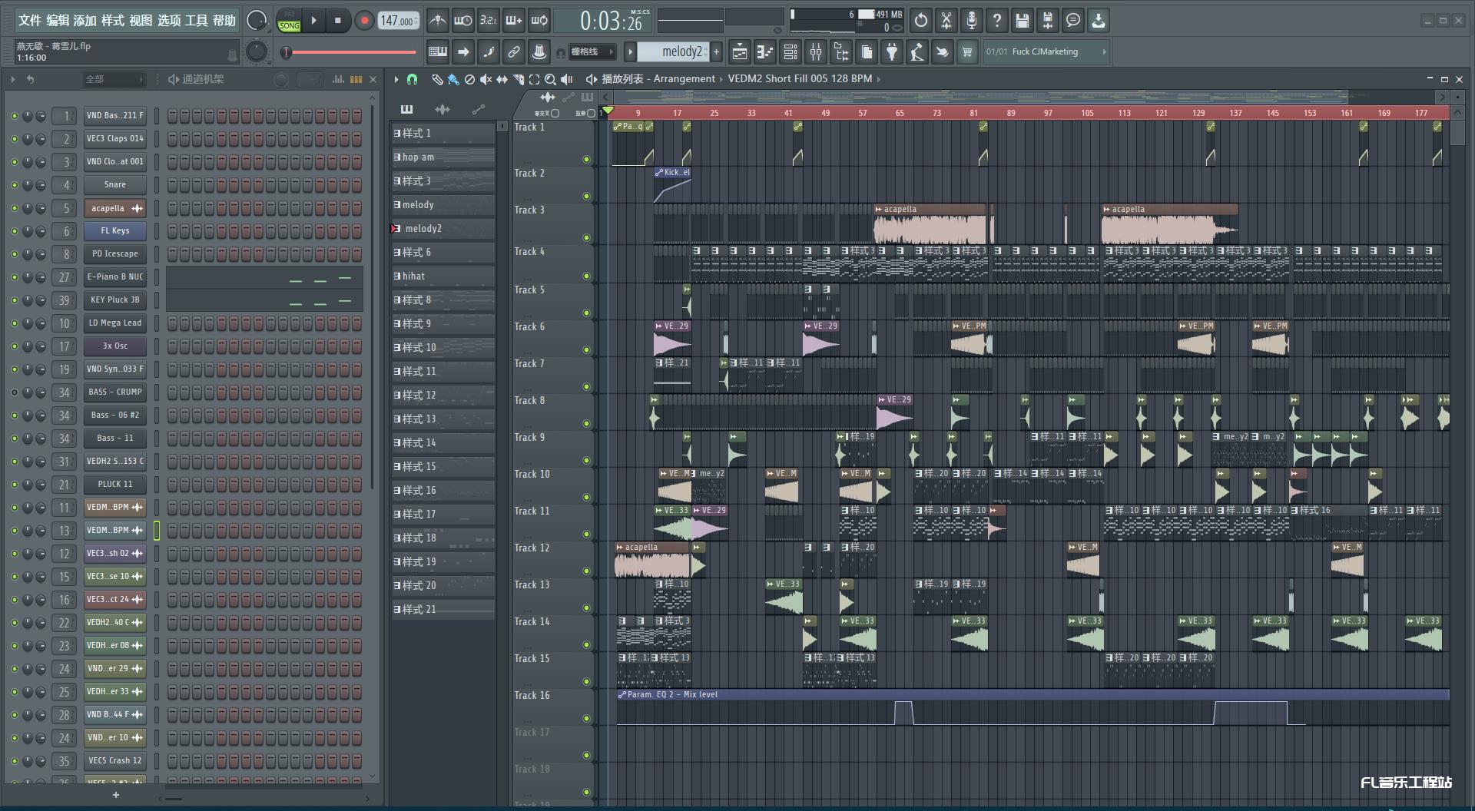Click the link chain icon in toolbar

(x=514, y=52)
